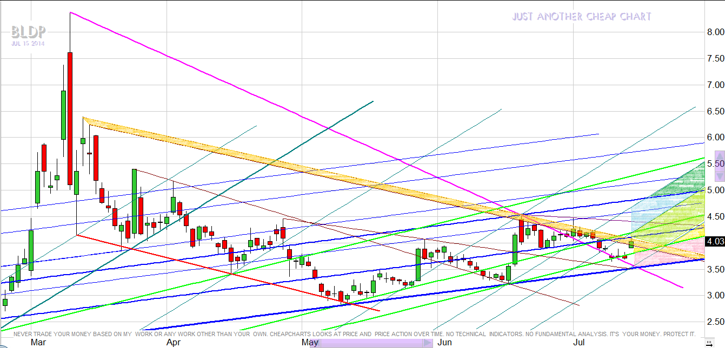Click the JUL 15 2014 date label
This screenshot has height=348, width=725.
point(27,43)
